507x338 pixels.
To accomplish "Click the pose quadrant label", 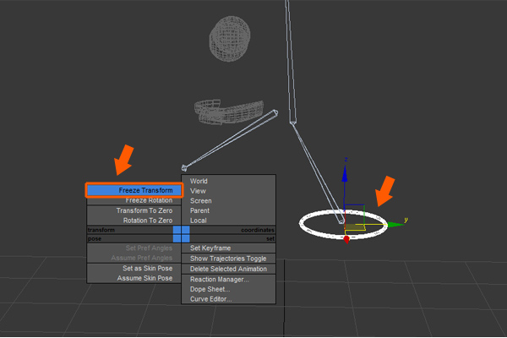I will [95, 238].
